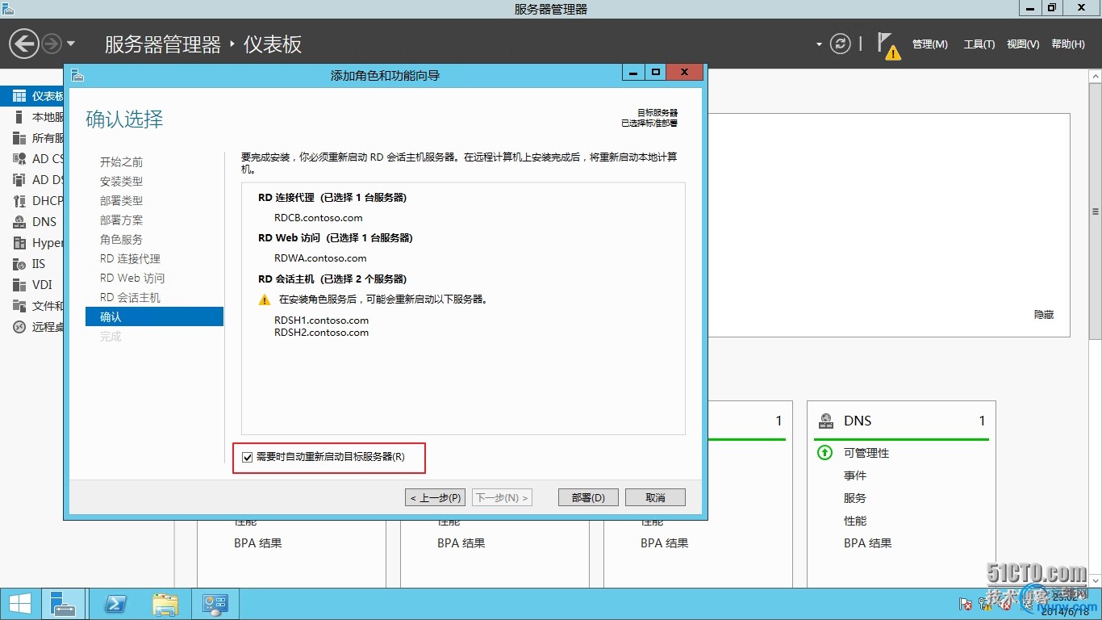
Task: Click the green manageability status icon in DNS tile
Action: (824, 453)
